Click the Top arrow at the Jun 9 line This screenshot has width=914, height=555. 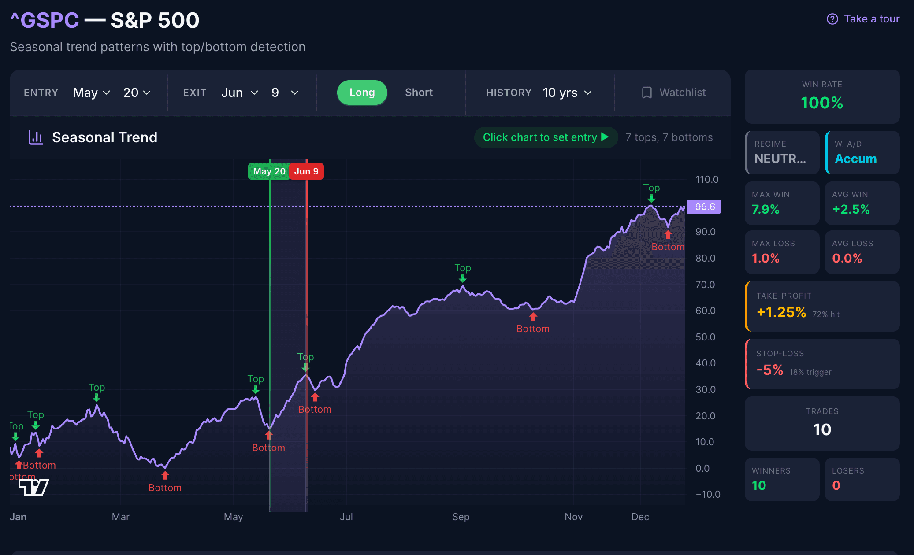pos(305,367)
